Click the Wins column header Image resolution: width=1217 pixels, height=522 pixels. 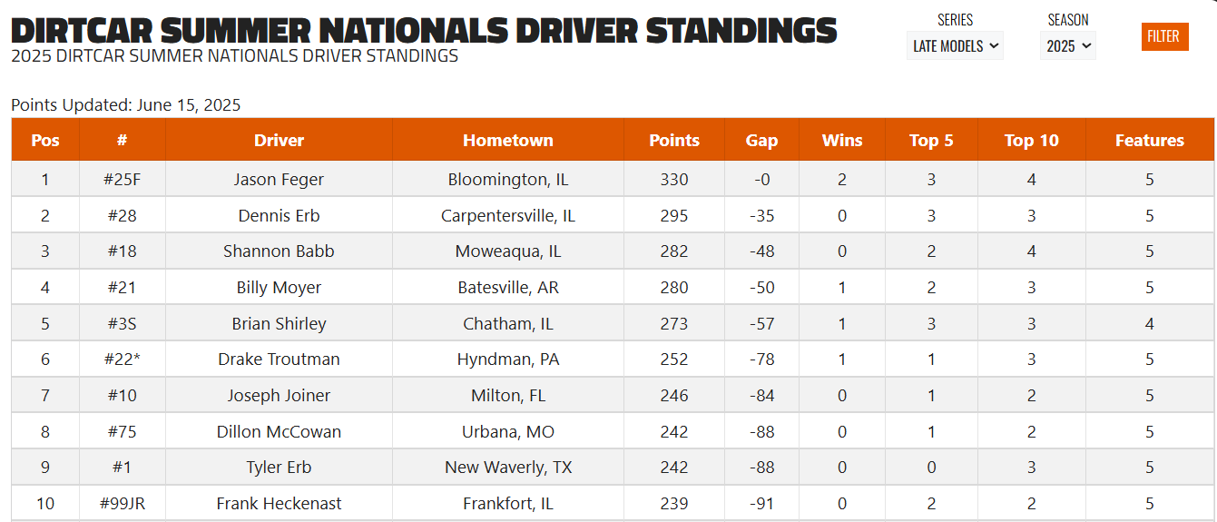842,140
